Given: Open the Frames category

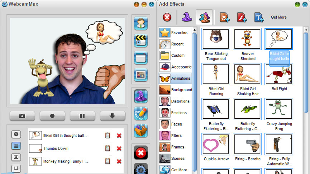Looking at the screenshot, I should coord(175,147).
